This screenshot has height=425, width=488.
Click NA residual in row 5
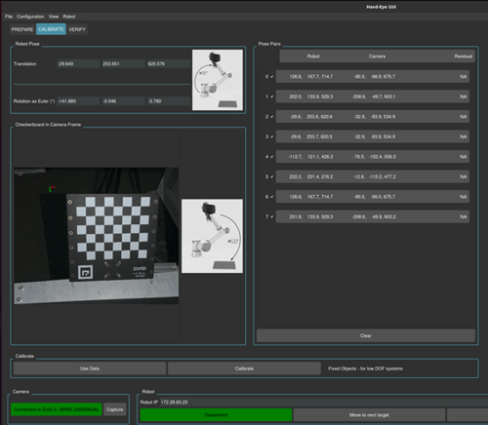point(464,176)
